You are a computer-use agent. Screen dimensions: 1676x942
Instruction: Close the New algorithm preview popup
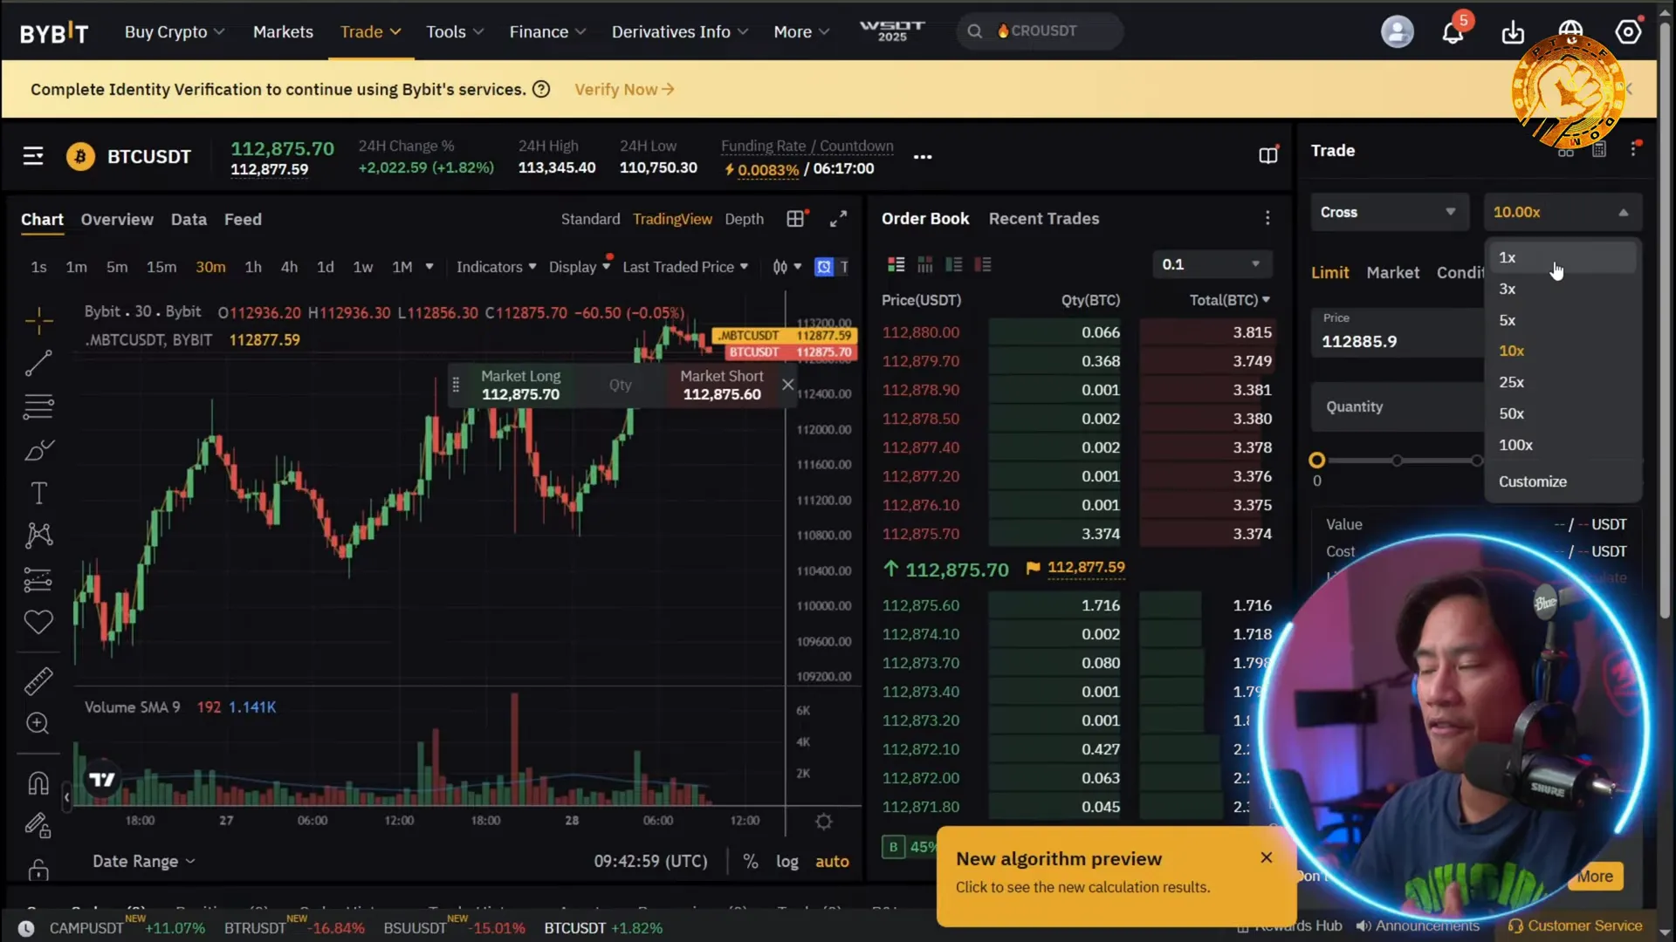[x=1267, y=857]
